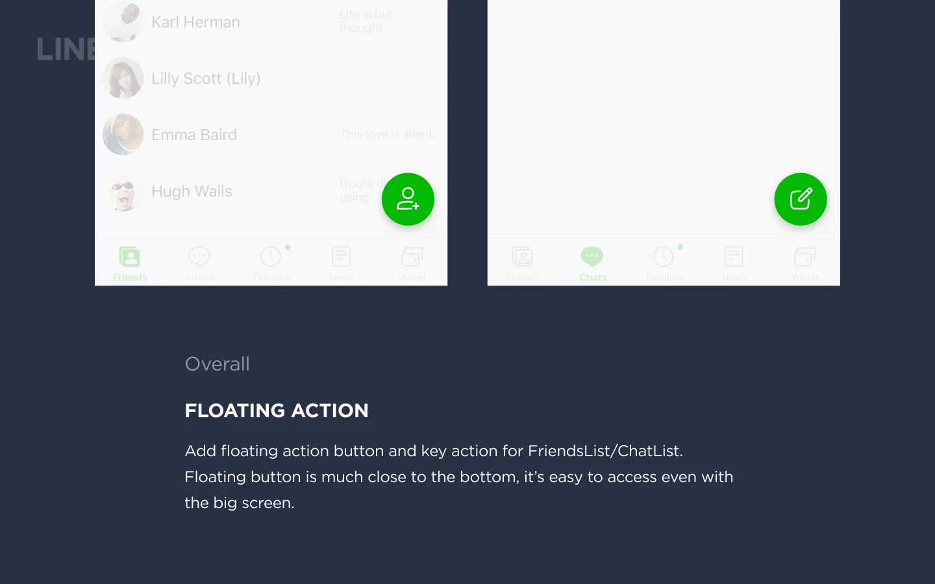The width and height of the screenshot is (935, 584).
Task: Tap the green add friend floating button
Action: coord(408,199)
